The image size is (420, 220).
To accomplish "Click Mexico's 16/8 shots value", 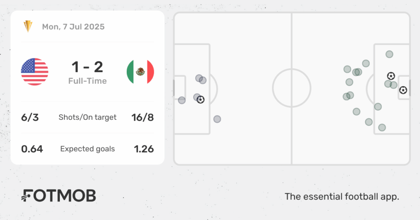I will 143,117.
